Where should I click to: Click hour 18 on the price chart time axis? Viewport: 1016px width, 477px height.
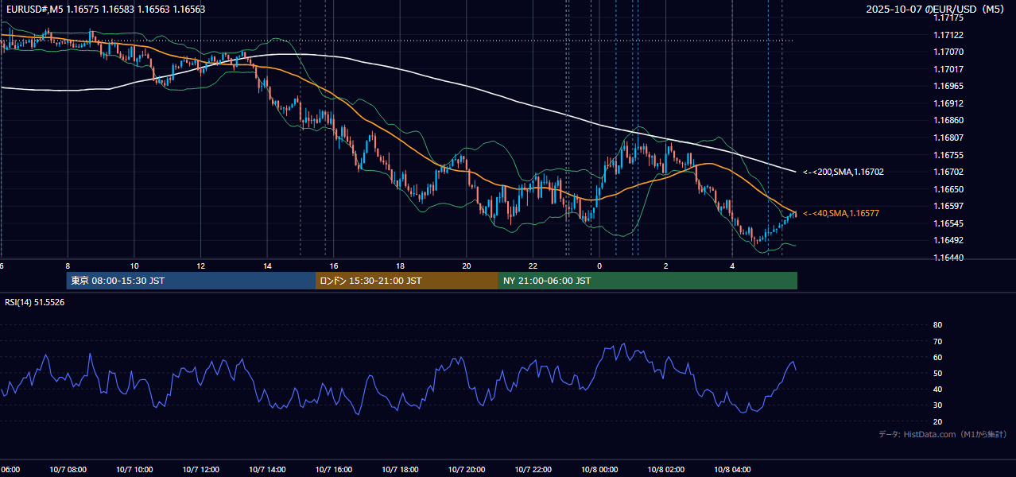(x=401, y=266)
